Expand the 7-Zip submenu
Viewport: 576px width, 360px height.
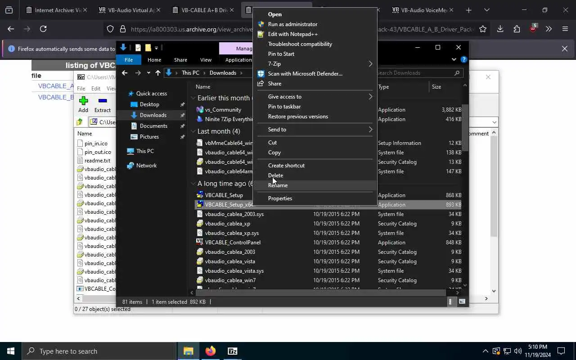pyautogui.click(x=315, y=64)
